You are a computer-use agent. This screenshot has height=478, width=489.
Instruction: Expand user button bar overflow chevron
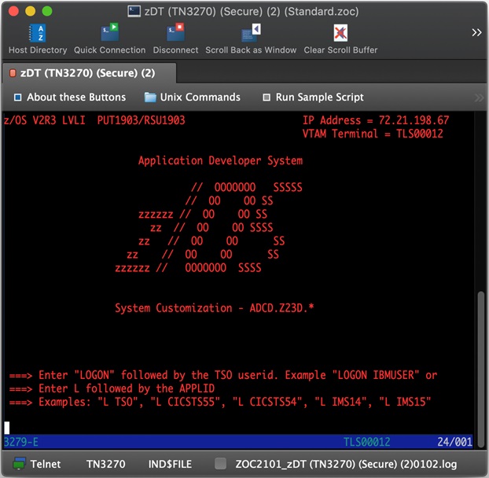click(x=479, y=98)
